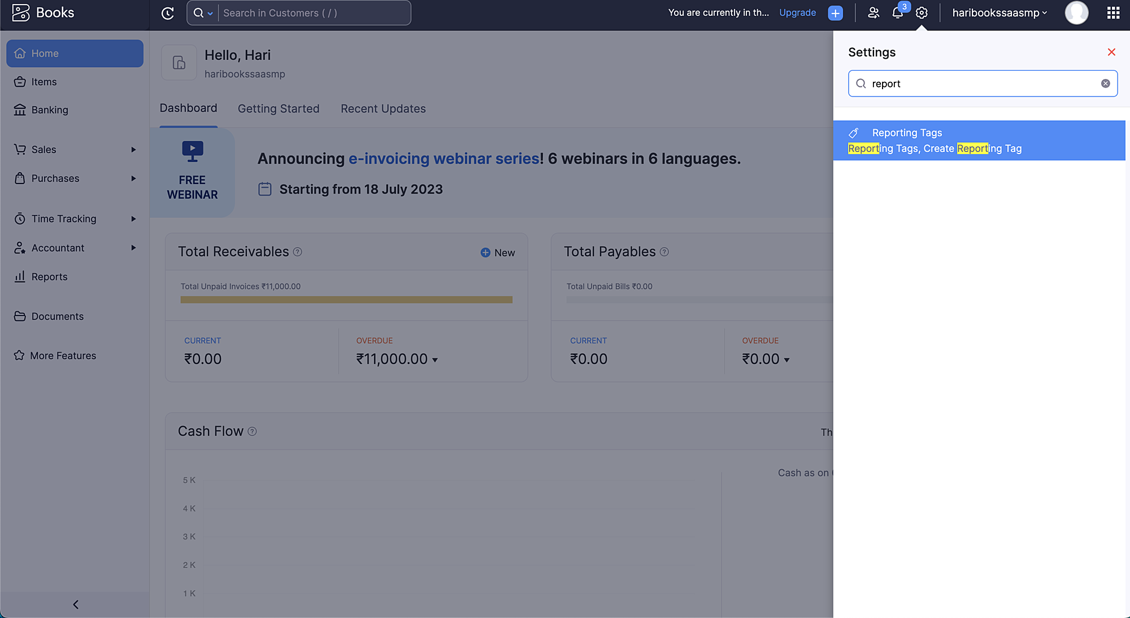Collapse the sidebar with the bottom arrow

[75, 604]
